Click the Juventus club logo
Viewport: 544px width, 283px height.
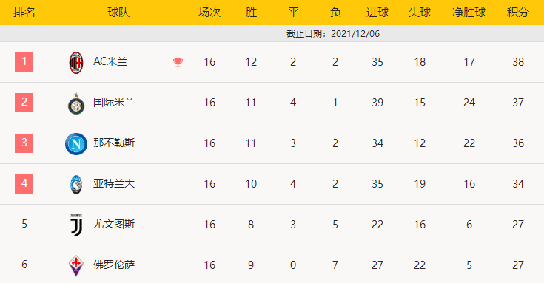pos(76,225)
